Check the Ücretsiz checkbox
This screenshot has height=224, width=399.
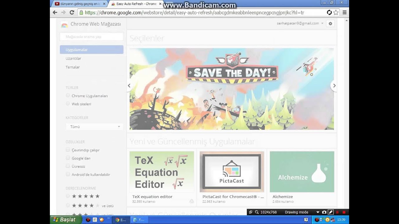[68, 166]
